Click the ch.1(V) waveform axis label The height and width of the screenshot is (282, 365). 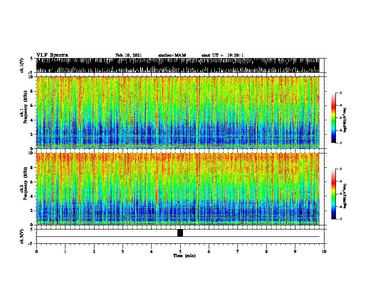22,65
